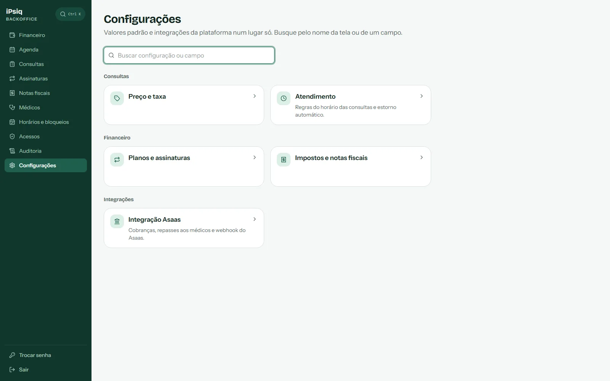
Task: Click the receipt icon on Impostos e notas fiscais card
Action: (x=284, y=160)
